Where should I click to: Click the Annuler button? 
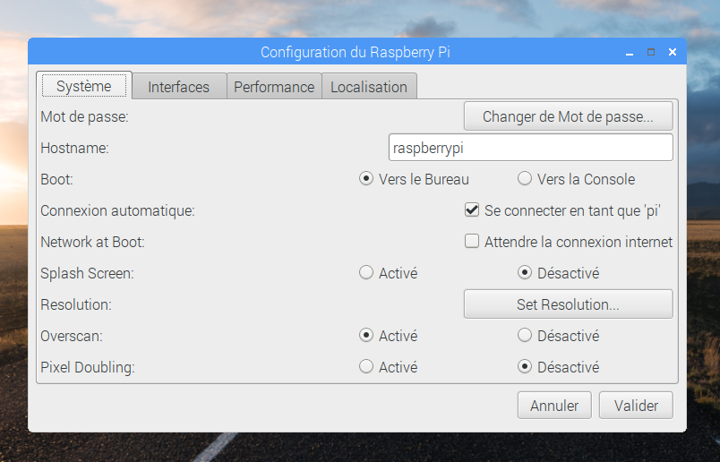pyautogui.click(x=554, y=405)
